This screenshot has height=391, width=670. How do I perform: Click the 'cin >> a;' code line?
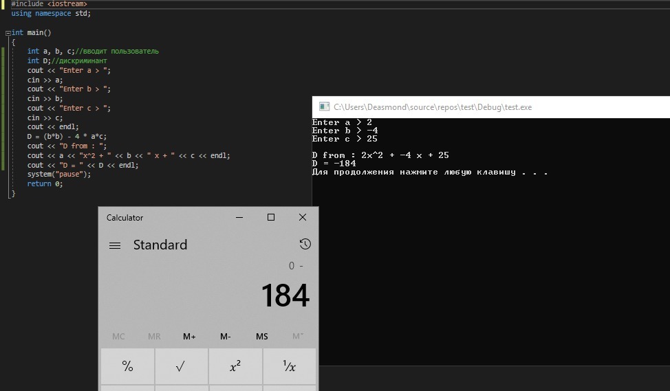[45, 80]
